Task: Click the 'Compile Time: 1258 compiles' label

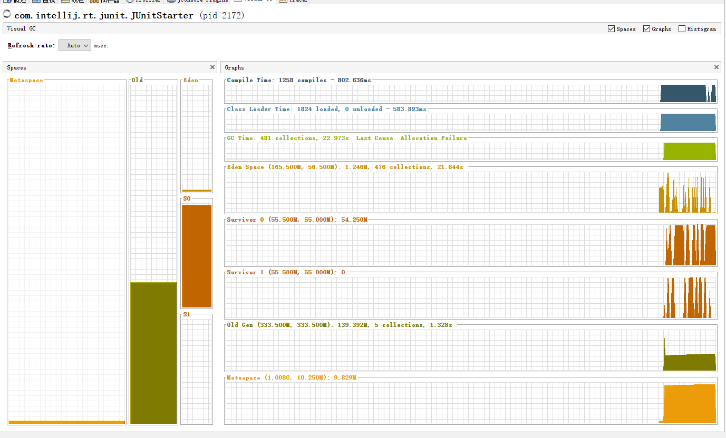Action: tap(299, 80)
